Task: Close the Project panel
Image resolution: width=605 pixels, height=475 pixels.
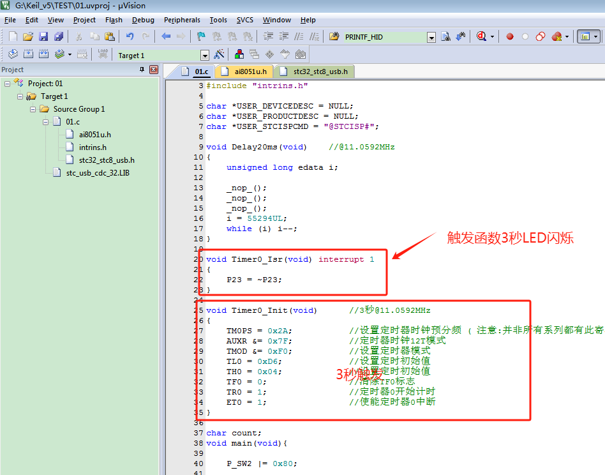Action: click(154, 70)
